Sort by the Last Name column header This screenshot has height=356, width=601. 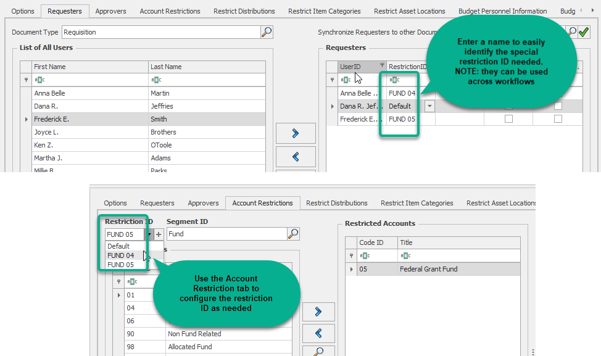point(207,67)
